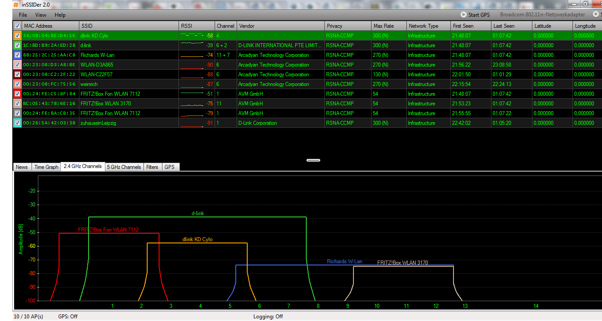
Task: Toggle checkbox for FRITZ!Box 00:24:FE:C5:8F:84
Action: tap(17, 94)
